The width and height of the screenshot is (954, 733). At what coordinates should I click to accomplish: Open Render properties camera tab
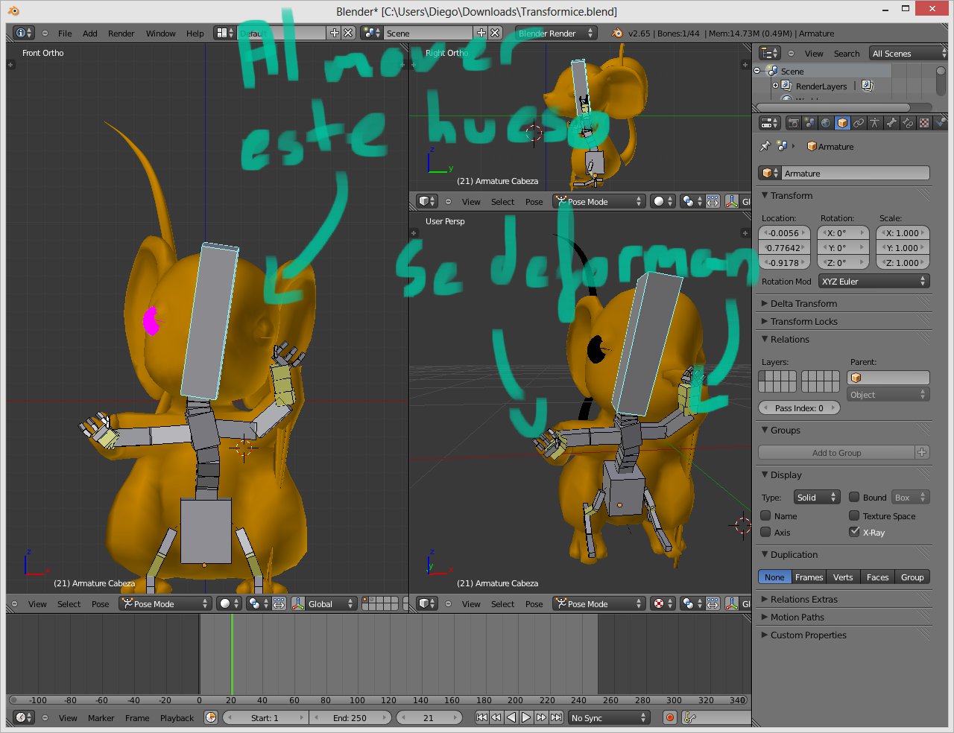[793, 123]
